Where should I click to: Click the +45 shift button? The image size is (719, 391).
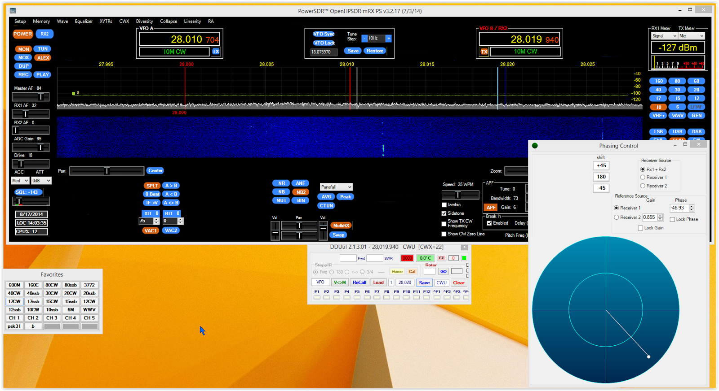coord(601,165)
